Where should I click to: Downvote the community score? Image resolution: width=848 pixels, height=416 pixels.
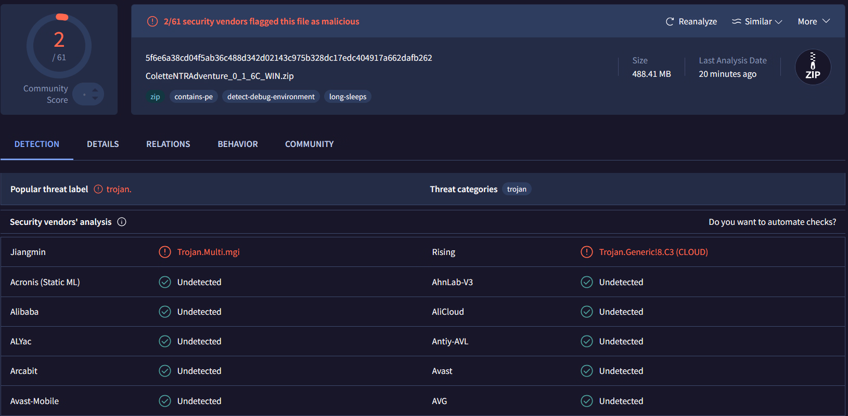[95, 98]
